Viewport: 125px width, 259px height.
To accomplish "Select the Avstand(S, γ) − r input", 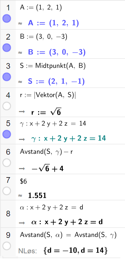I will point(46,152).
